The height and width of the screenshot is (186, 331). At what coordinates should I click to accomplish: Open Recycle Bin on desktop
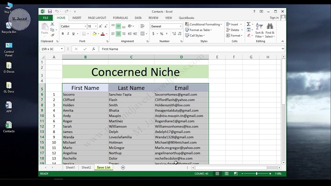(x=9, y=28)
